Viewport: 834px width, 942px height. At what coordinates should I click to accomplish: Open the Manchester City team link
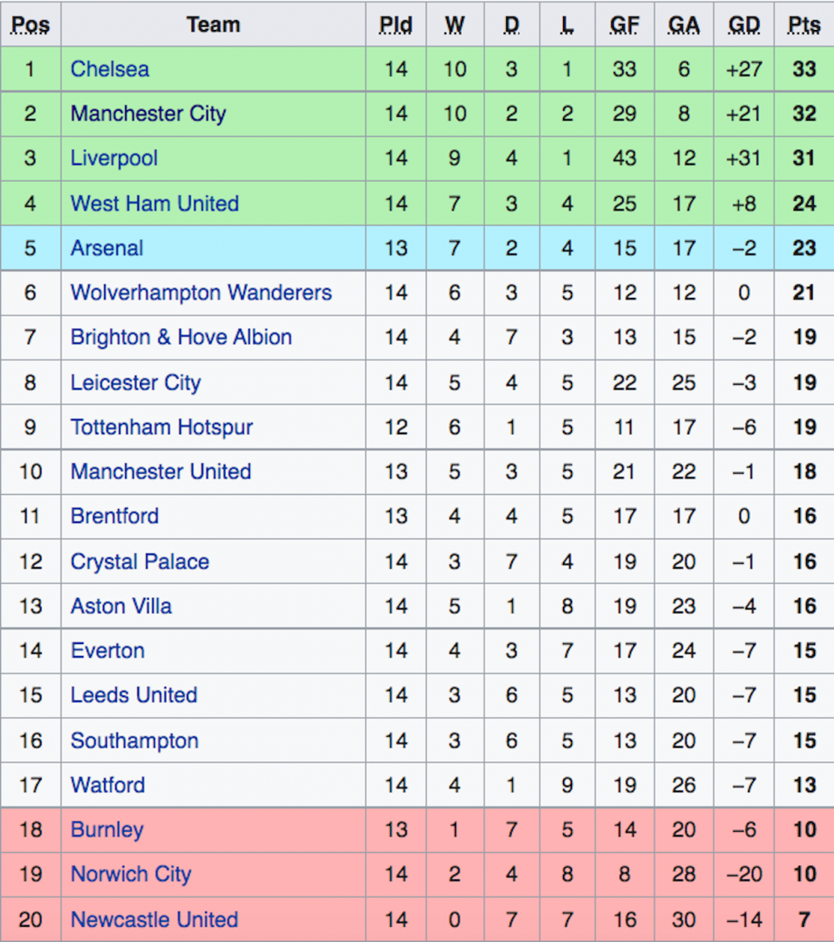point(148,113)
